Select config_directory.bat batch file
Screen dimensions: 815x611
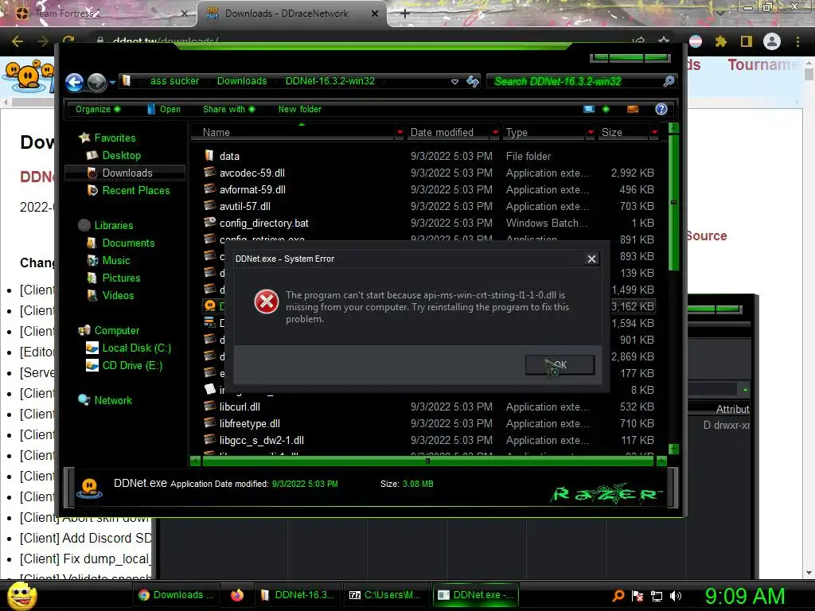coord(263,223)
